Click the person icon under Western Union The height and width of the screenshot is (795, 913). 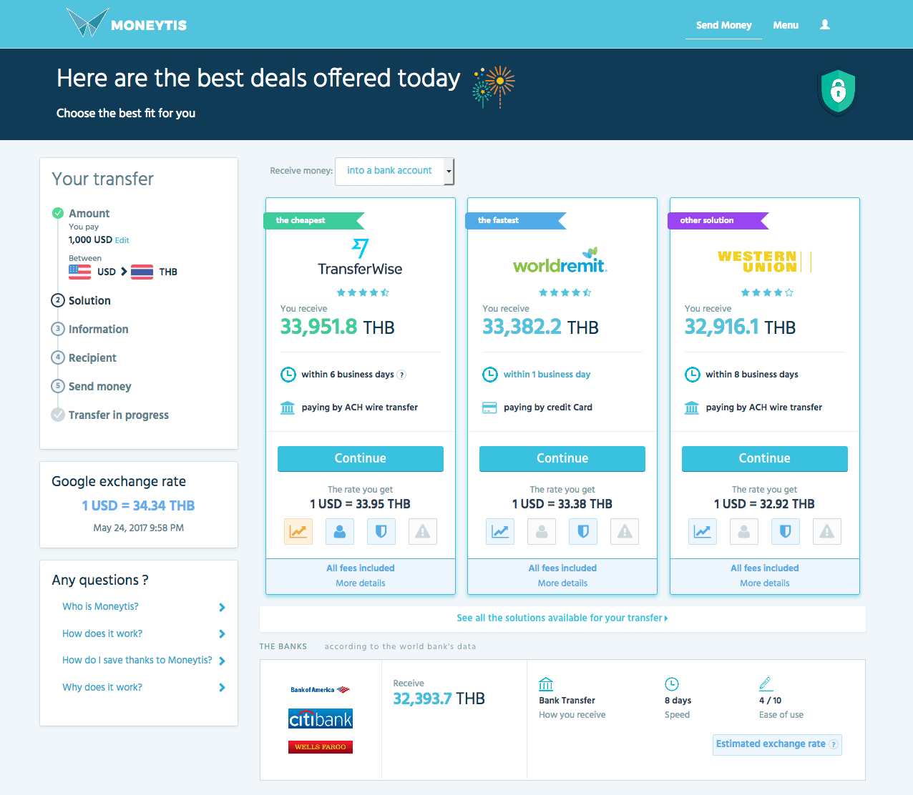click(744, 531)
